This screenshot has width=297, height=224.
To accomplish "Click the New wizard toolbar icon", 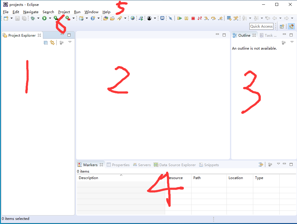I will 6,18.
